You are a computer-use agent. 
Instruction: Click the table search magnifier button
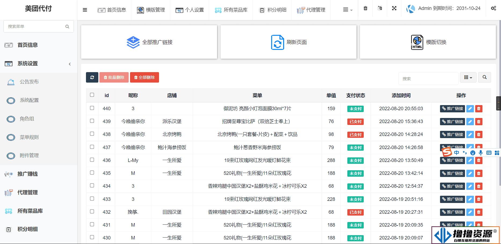coord(485,77)
